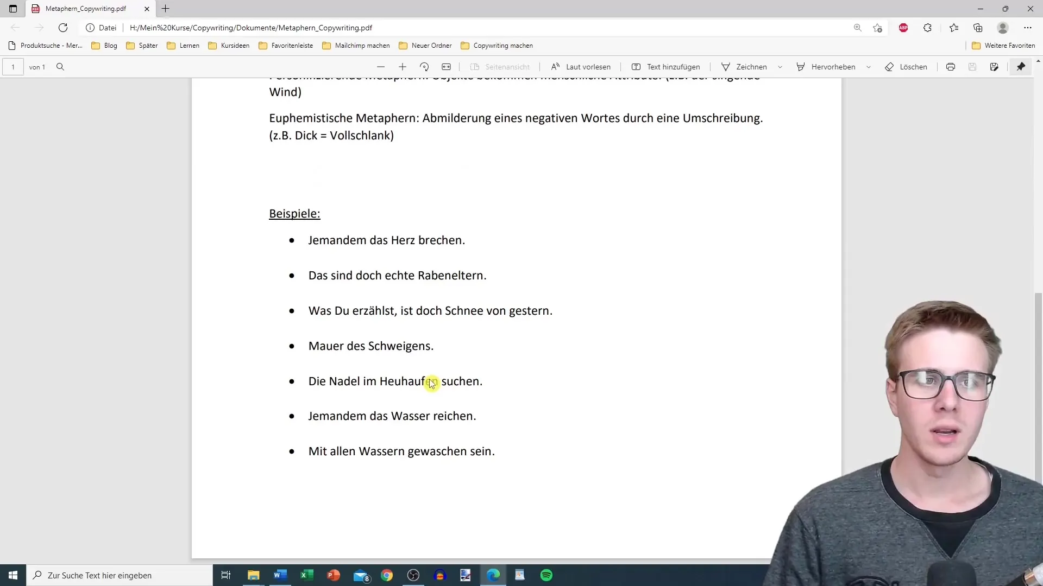Open Task View on the taskbar
This screenshot has width=1043, height=586.
226,575
